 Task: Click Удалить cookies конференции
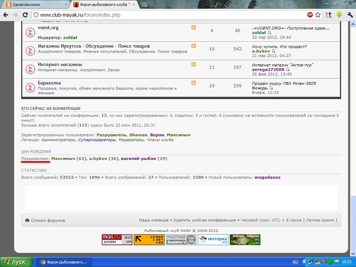[204, 220]
